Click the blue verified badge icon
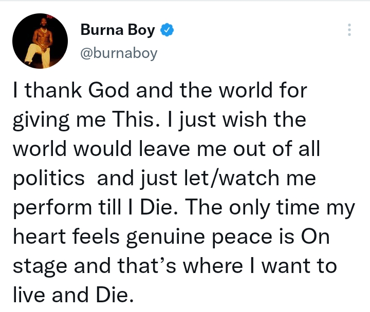The height and width of the screenshot is (312, 370). click(167, 30)
